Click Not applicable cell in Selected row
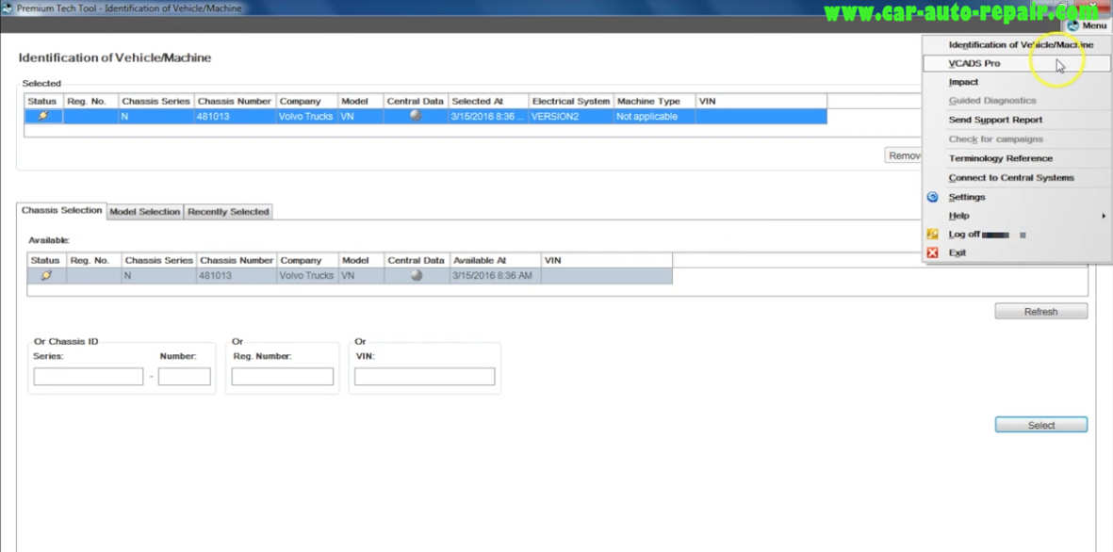1113x552 pixels. tap(654, 117)
